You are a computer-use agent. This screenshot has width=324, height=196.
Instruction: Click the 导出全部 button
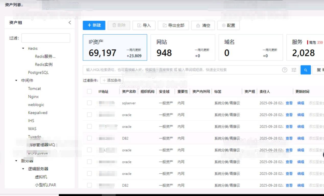[173, 25]
